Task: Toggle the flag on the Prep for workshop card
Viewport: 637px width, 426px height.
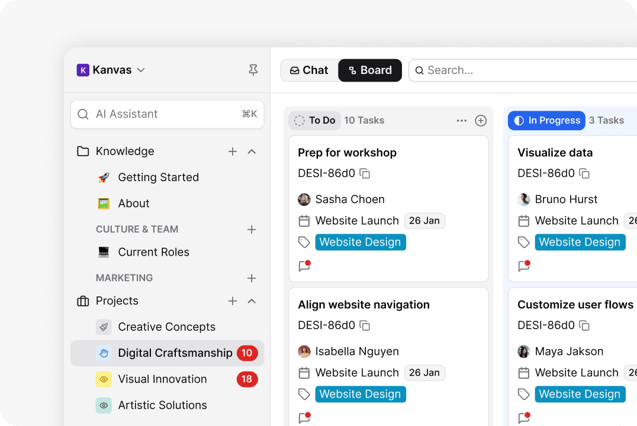Action: point(304,266)
